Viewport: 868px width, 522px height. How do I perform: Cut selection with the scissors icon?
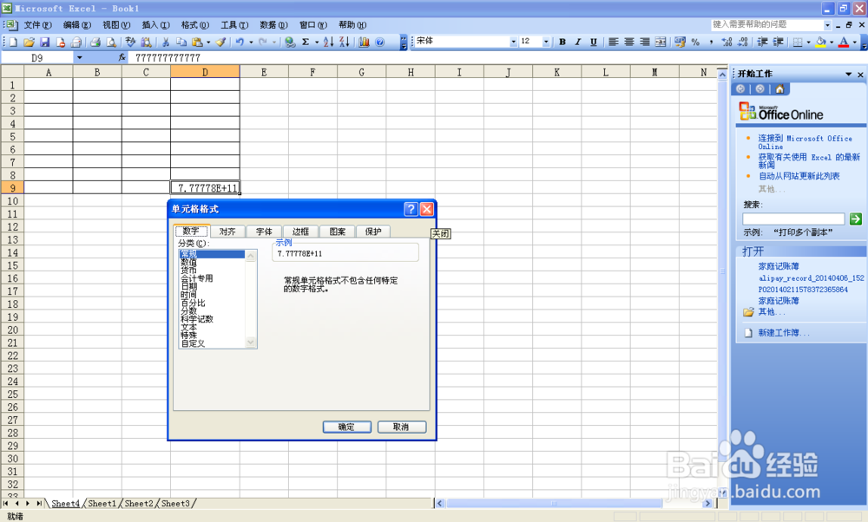(166, 42)
